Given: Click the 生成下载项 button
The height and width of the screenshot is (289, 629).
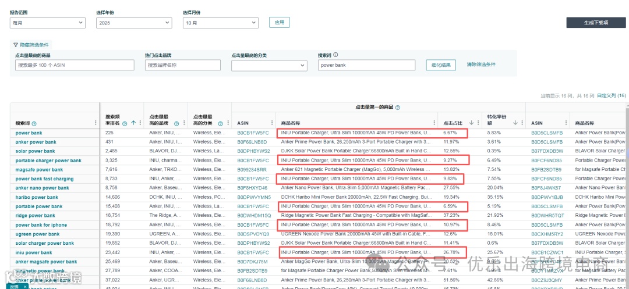Looking at the screenshot, I should (x=596, y=23).
